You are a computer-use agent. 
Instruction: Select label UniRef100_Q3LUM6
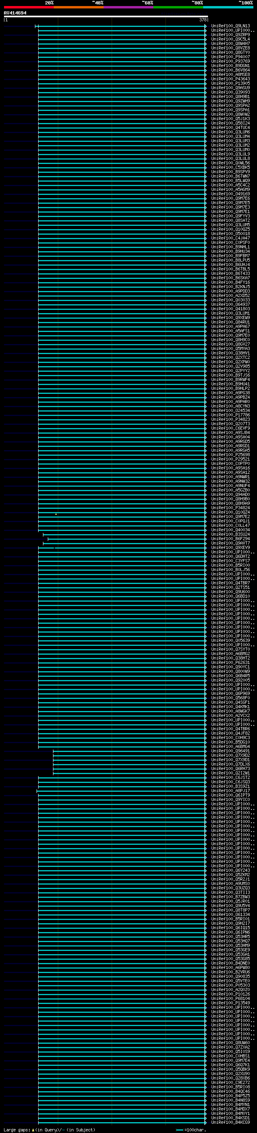point(230,132)
